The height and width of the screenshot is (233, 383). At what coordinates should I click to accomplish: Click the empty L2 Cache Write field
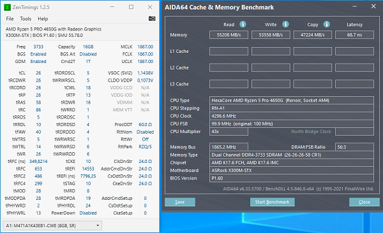[x=271, y=67]
